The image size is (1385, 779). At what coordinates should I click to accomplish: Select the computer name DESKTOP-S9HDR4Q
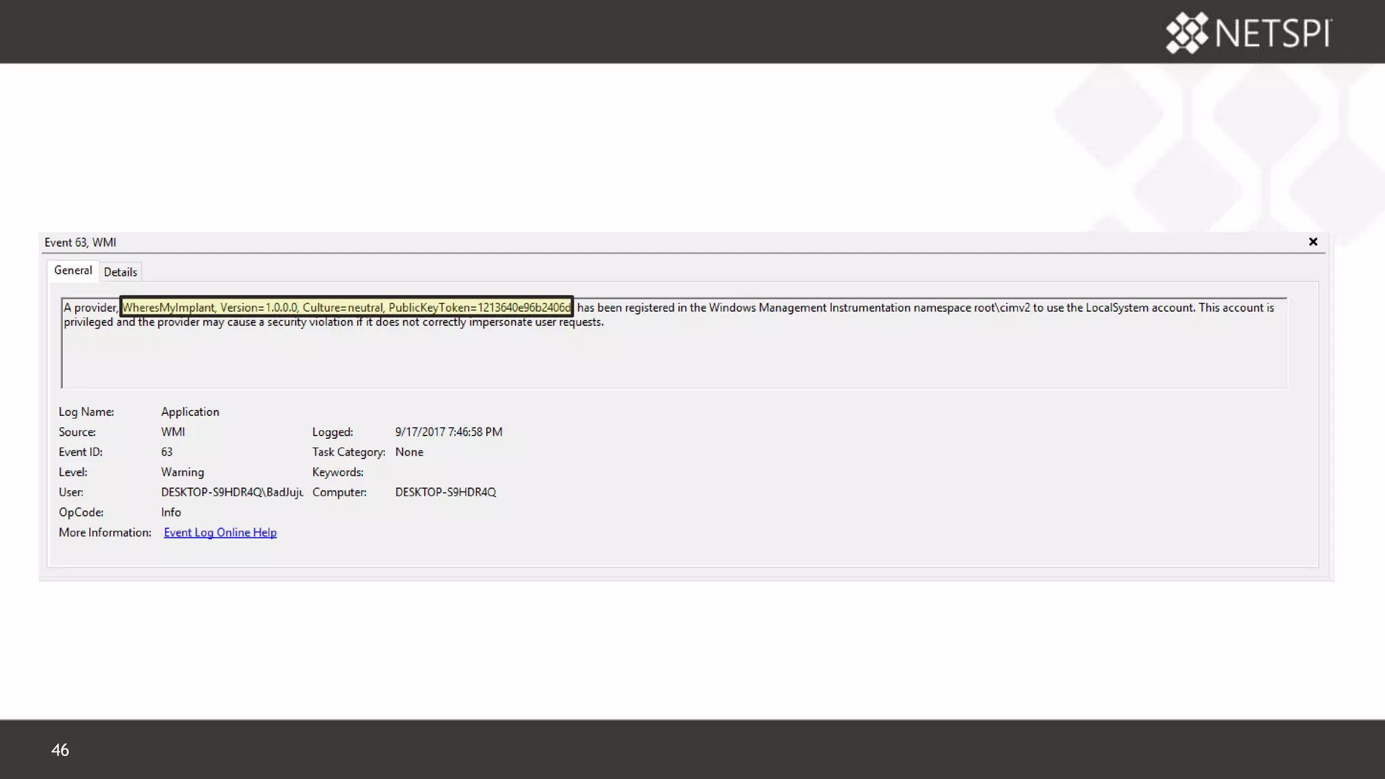[x=446, y=492]
